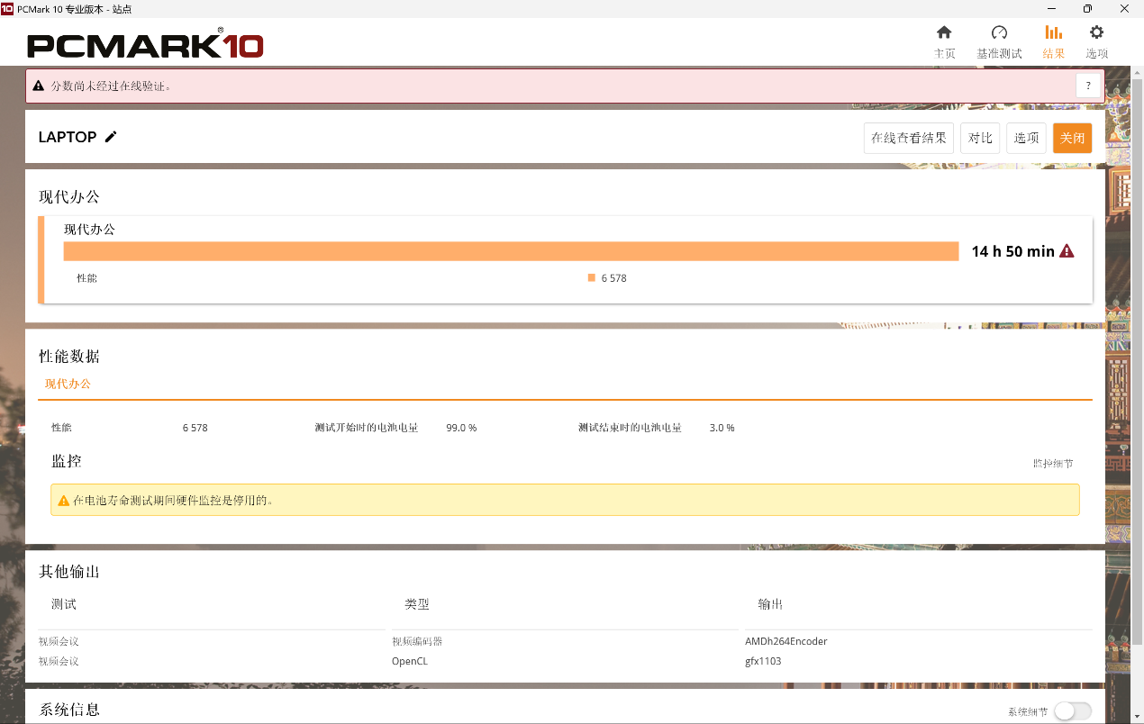Open the 监控细节 link
This screenshot has height=724, width=1144.
click(x=1052, y=464)
